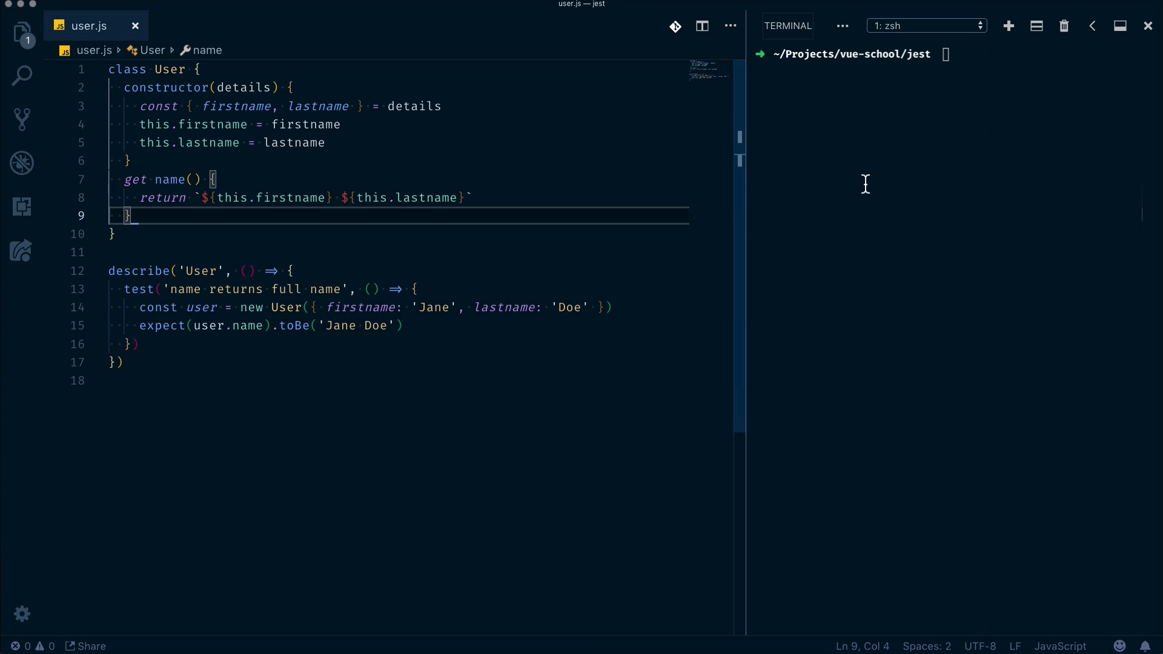The height and width of the screenshot is (654, 1163).
Task: Split the editor to the right
Action: coord(702,26)
